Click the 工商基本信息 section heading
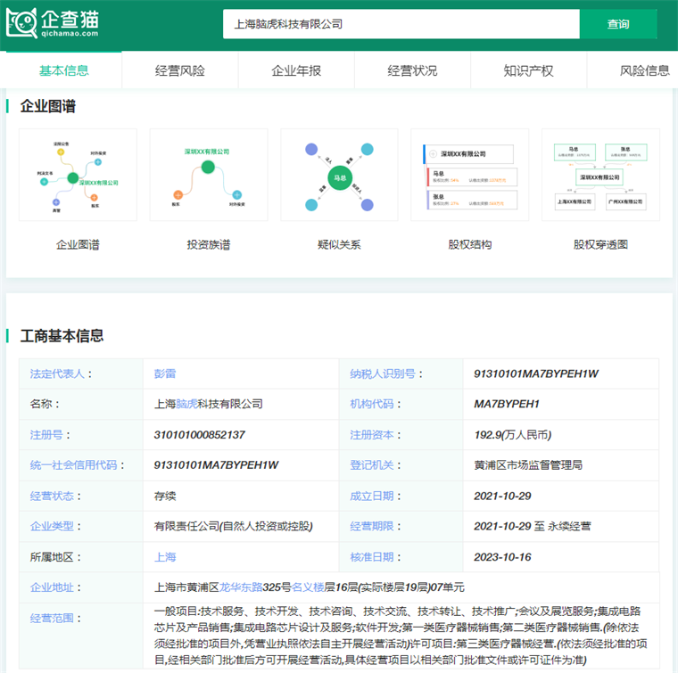 click(62, 336)
